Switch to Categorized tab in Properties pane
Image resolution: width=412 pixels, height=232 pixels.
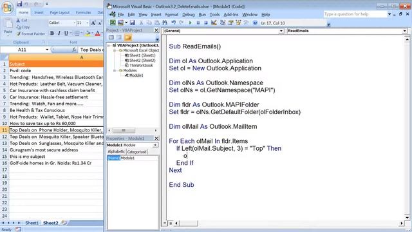[x=137, y=152]
